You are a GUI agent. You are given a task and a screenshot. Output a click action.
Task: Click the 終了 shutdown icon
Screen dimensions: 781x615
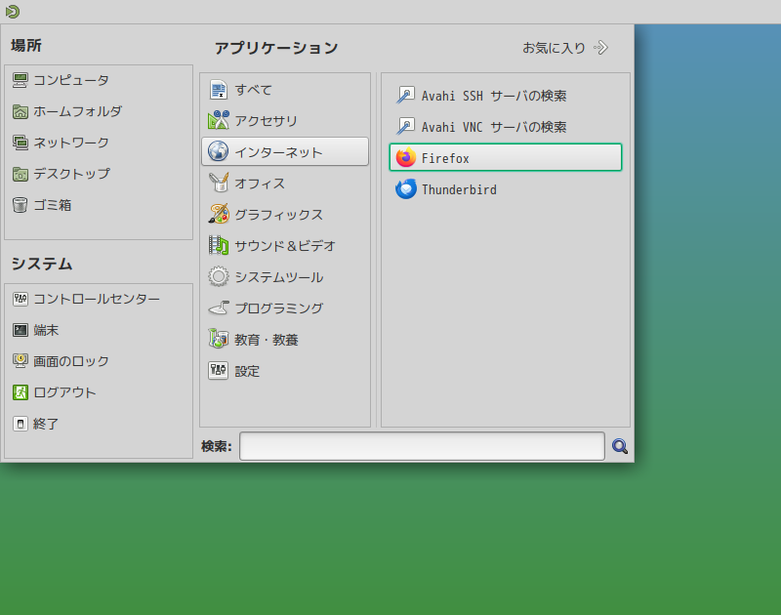pyautogui.click(x=20, y=424)
